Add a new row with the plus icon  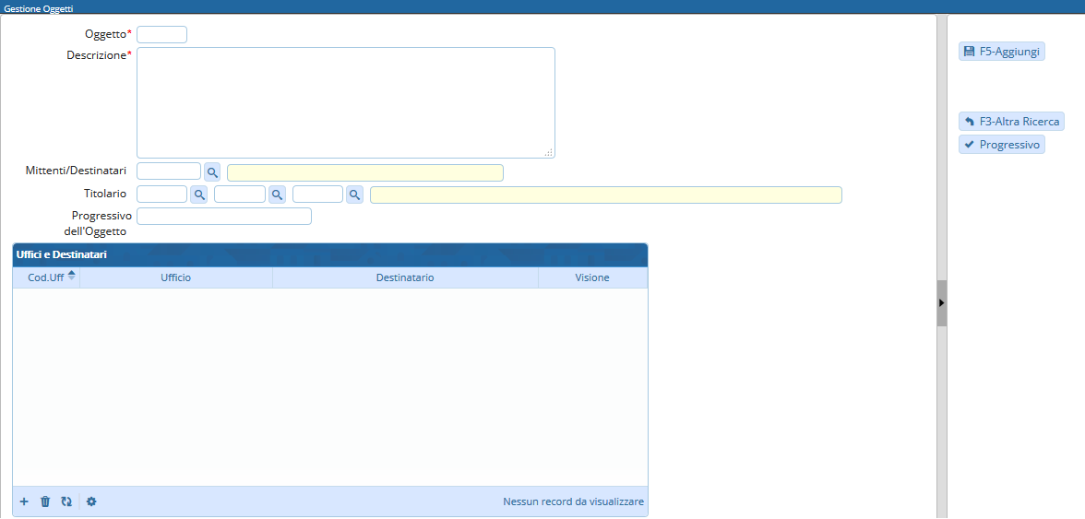tap(24, 501)
